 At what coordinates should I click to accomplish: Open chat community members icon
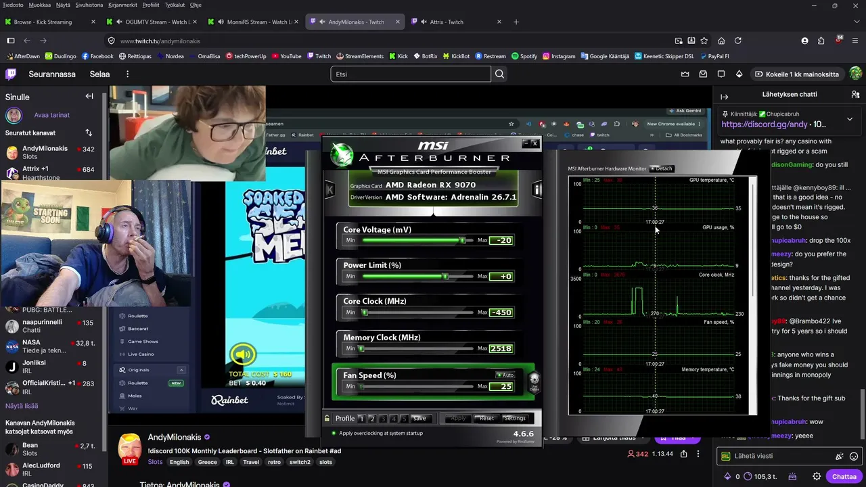(855, 95)
